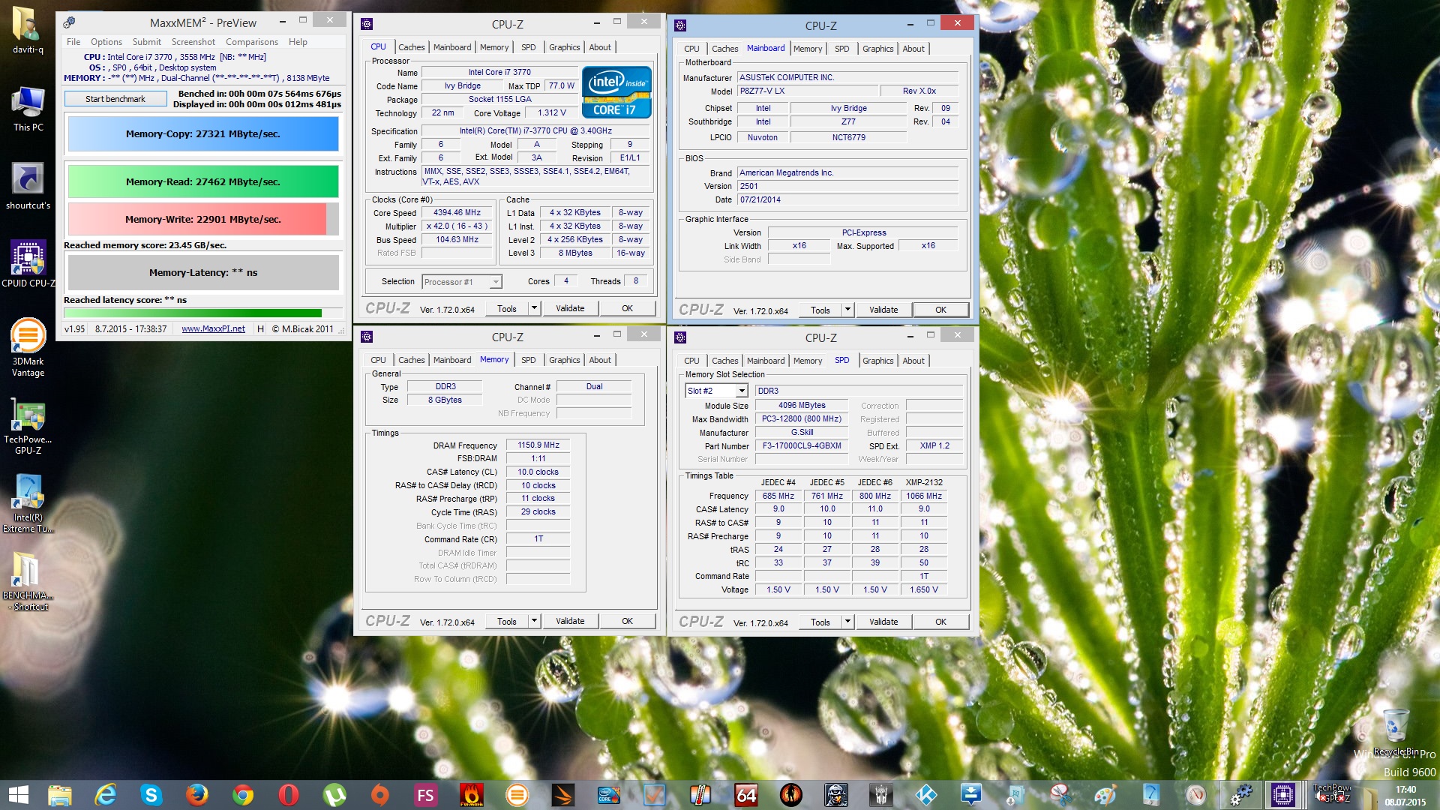Click the H button in MaxxMEM status bar
Image resolution: width=1440 pixels, height=810 pixels.
click(260, 328)
